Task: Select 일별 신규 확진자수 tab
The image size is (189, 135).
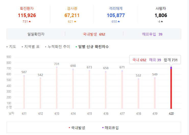Action: [x=92, y=47]
